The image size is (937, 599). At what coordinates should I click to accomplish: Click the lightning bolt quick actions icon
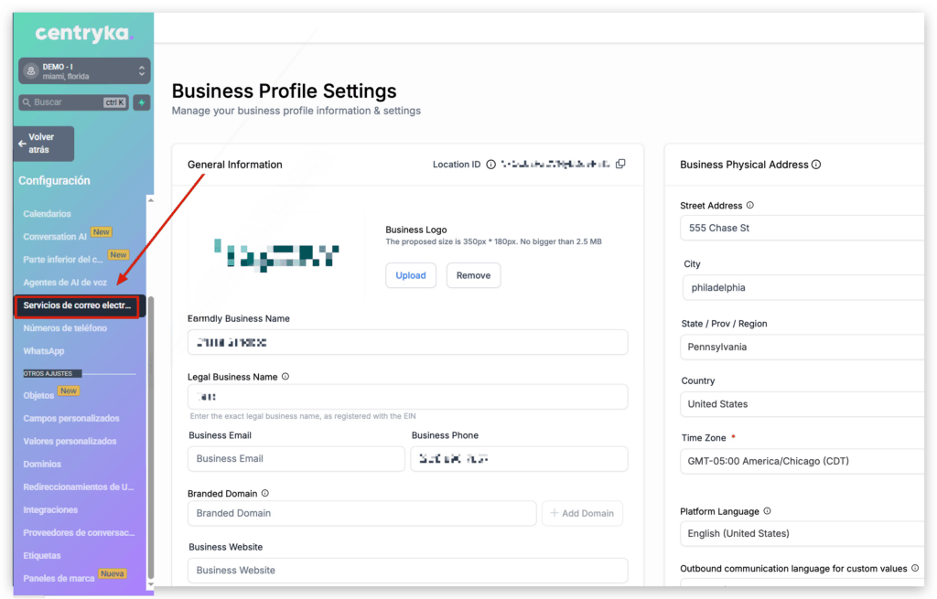pyautogui.click(x=141, y=102)
